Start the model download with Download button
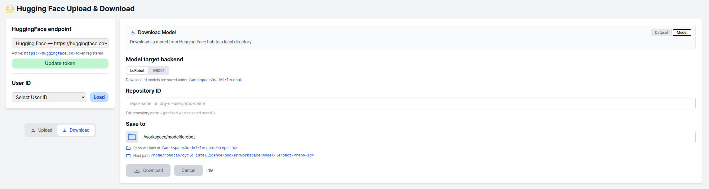Screen dimensions: 709x189 click(148, 170)
